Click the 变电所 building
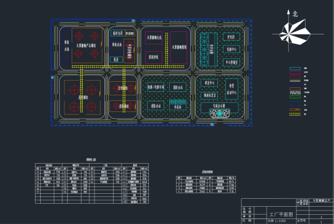The height and width of the screenshot is (224, 334). (232, 37)
